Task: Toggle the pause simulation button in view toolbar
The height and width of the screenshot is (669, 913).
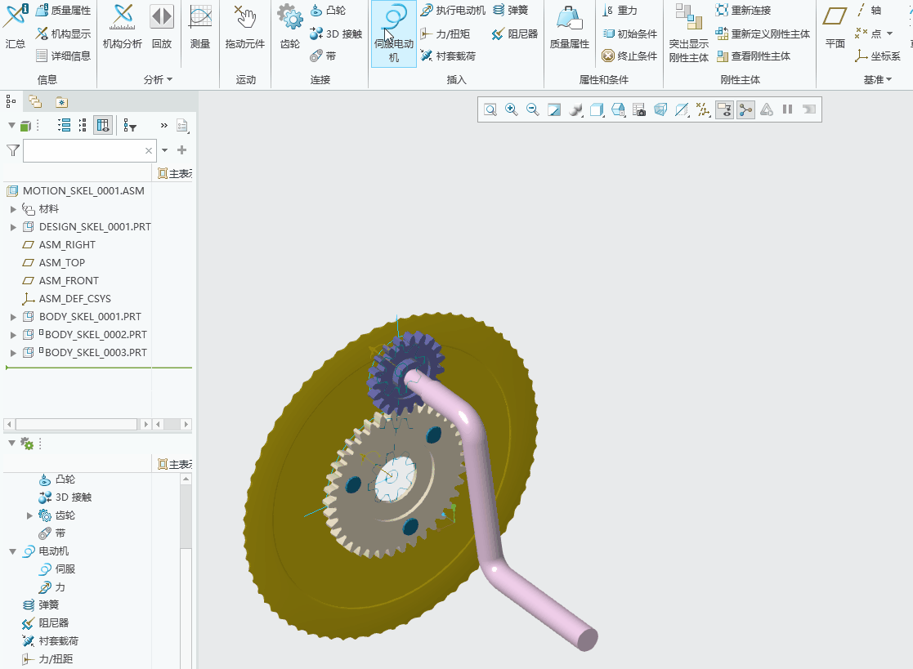Action: point(787,109)
